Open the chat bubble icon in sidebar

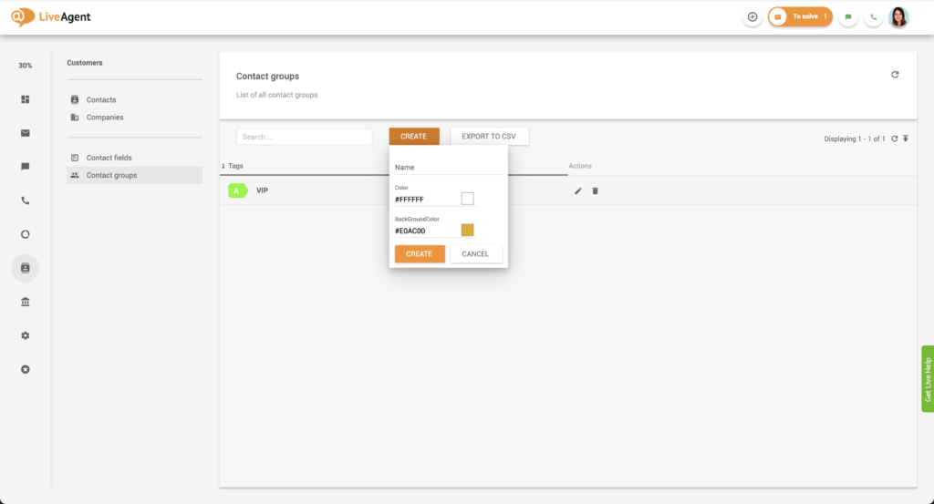click(26, 167)
